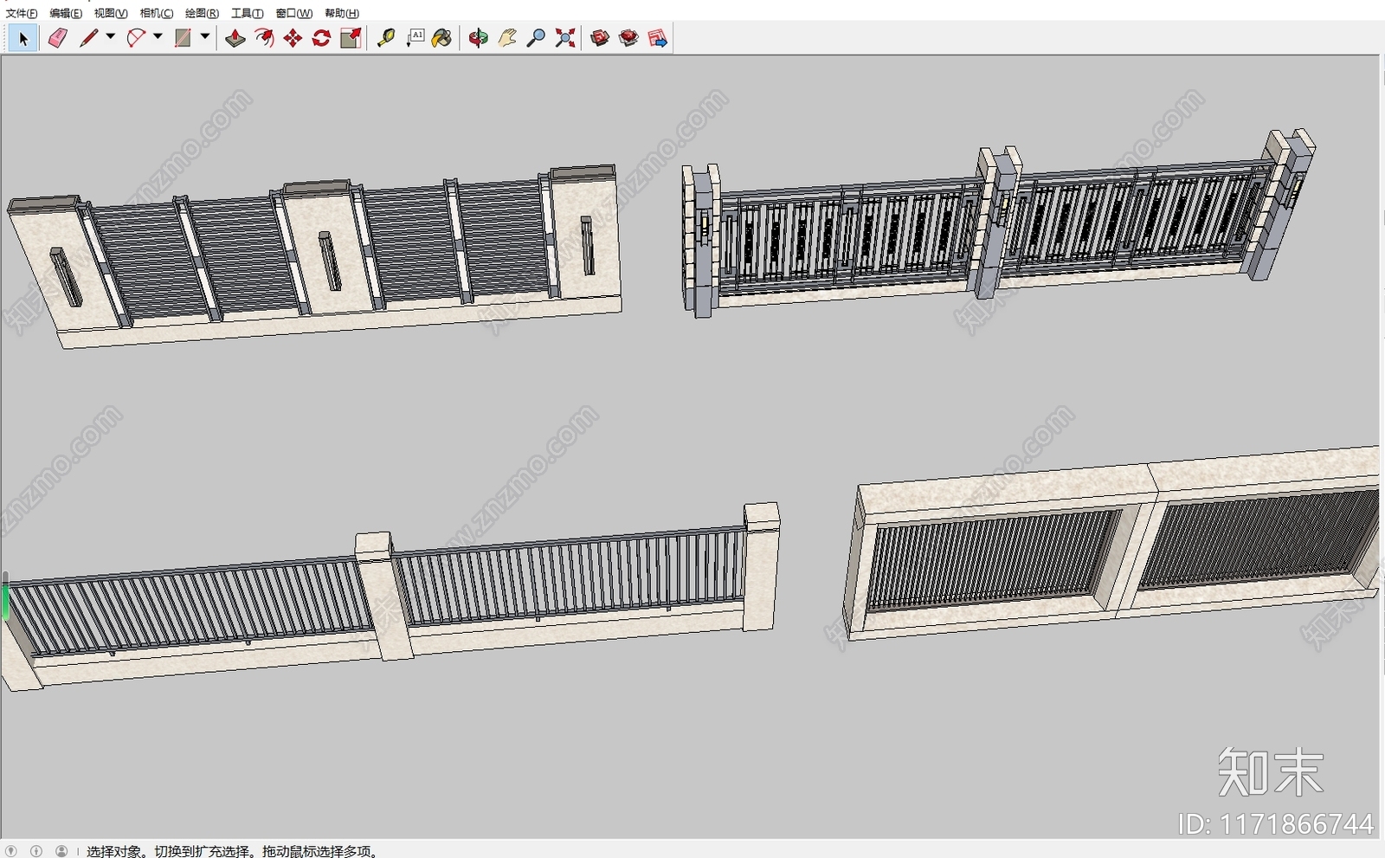Click the Zoom Extents tool
This screenshot has width=1385, height=858.
(x=565, y=38)
